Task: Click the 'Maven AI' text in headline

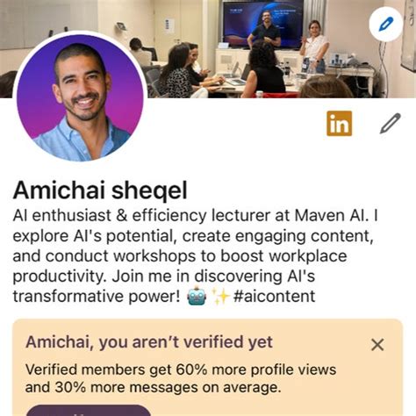Action: [330, 216]
